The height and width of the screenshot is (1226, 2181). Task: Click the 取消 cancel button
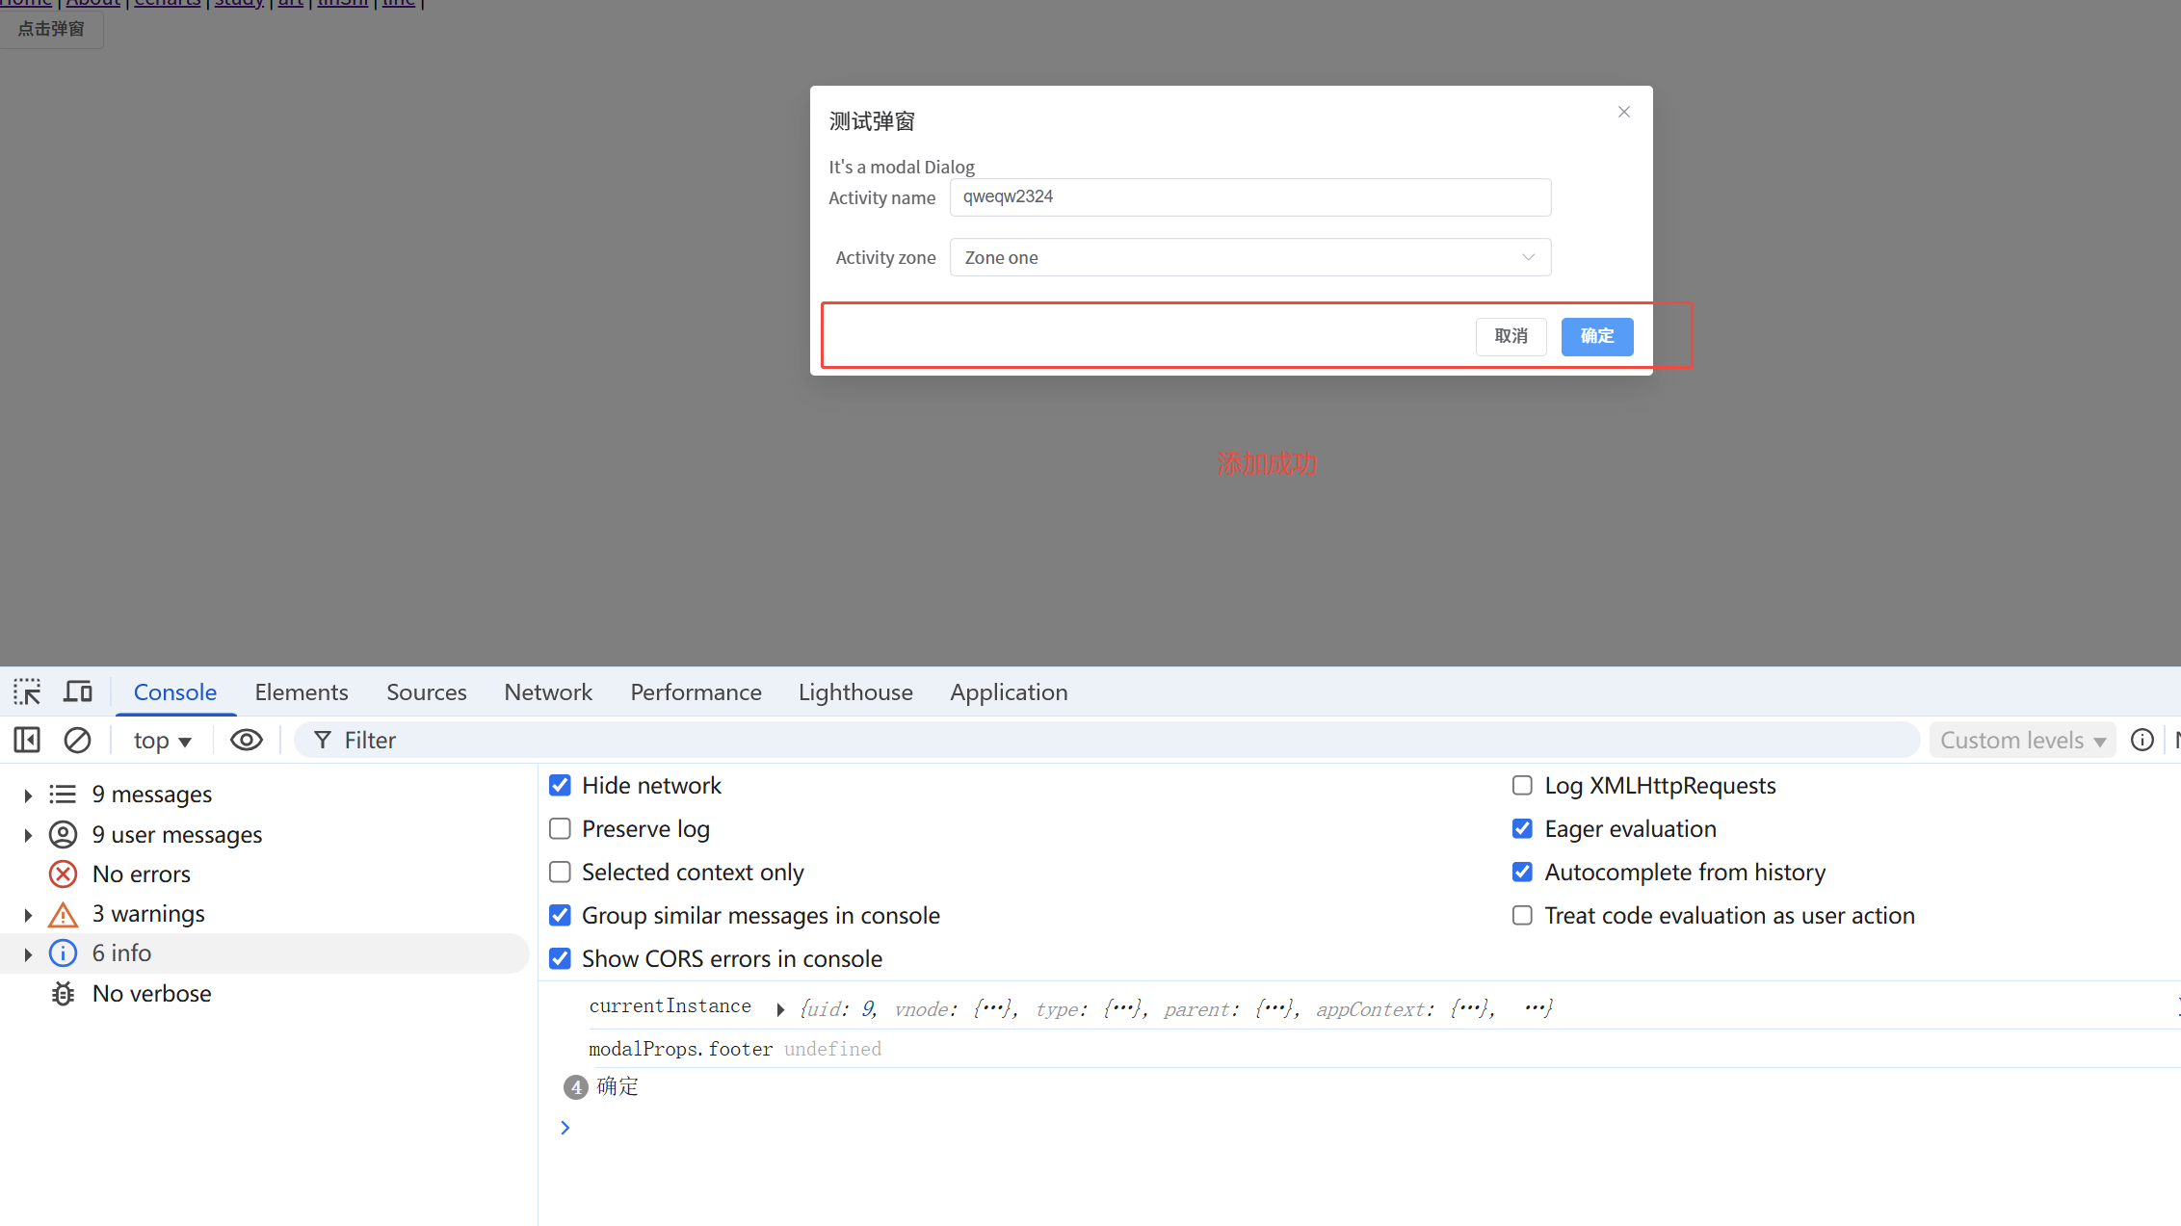[x=1511, y=336]
